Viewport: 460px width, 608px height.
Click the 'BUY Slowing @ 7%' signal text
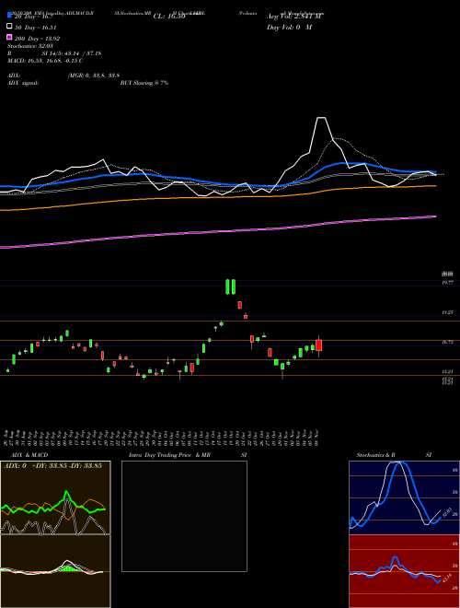coord(144,83)
